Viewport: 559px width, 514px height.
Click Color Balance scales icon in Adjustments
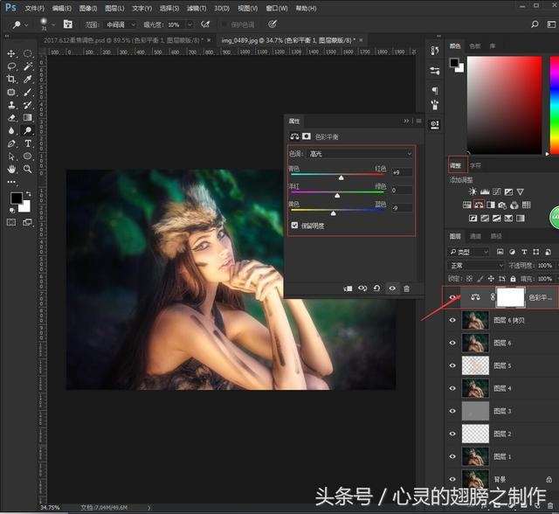(479, 205)
